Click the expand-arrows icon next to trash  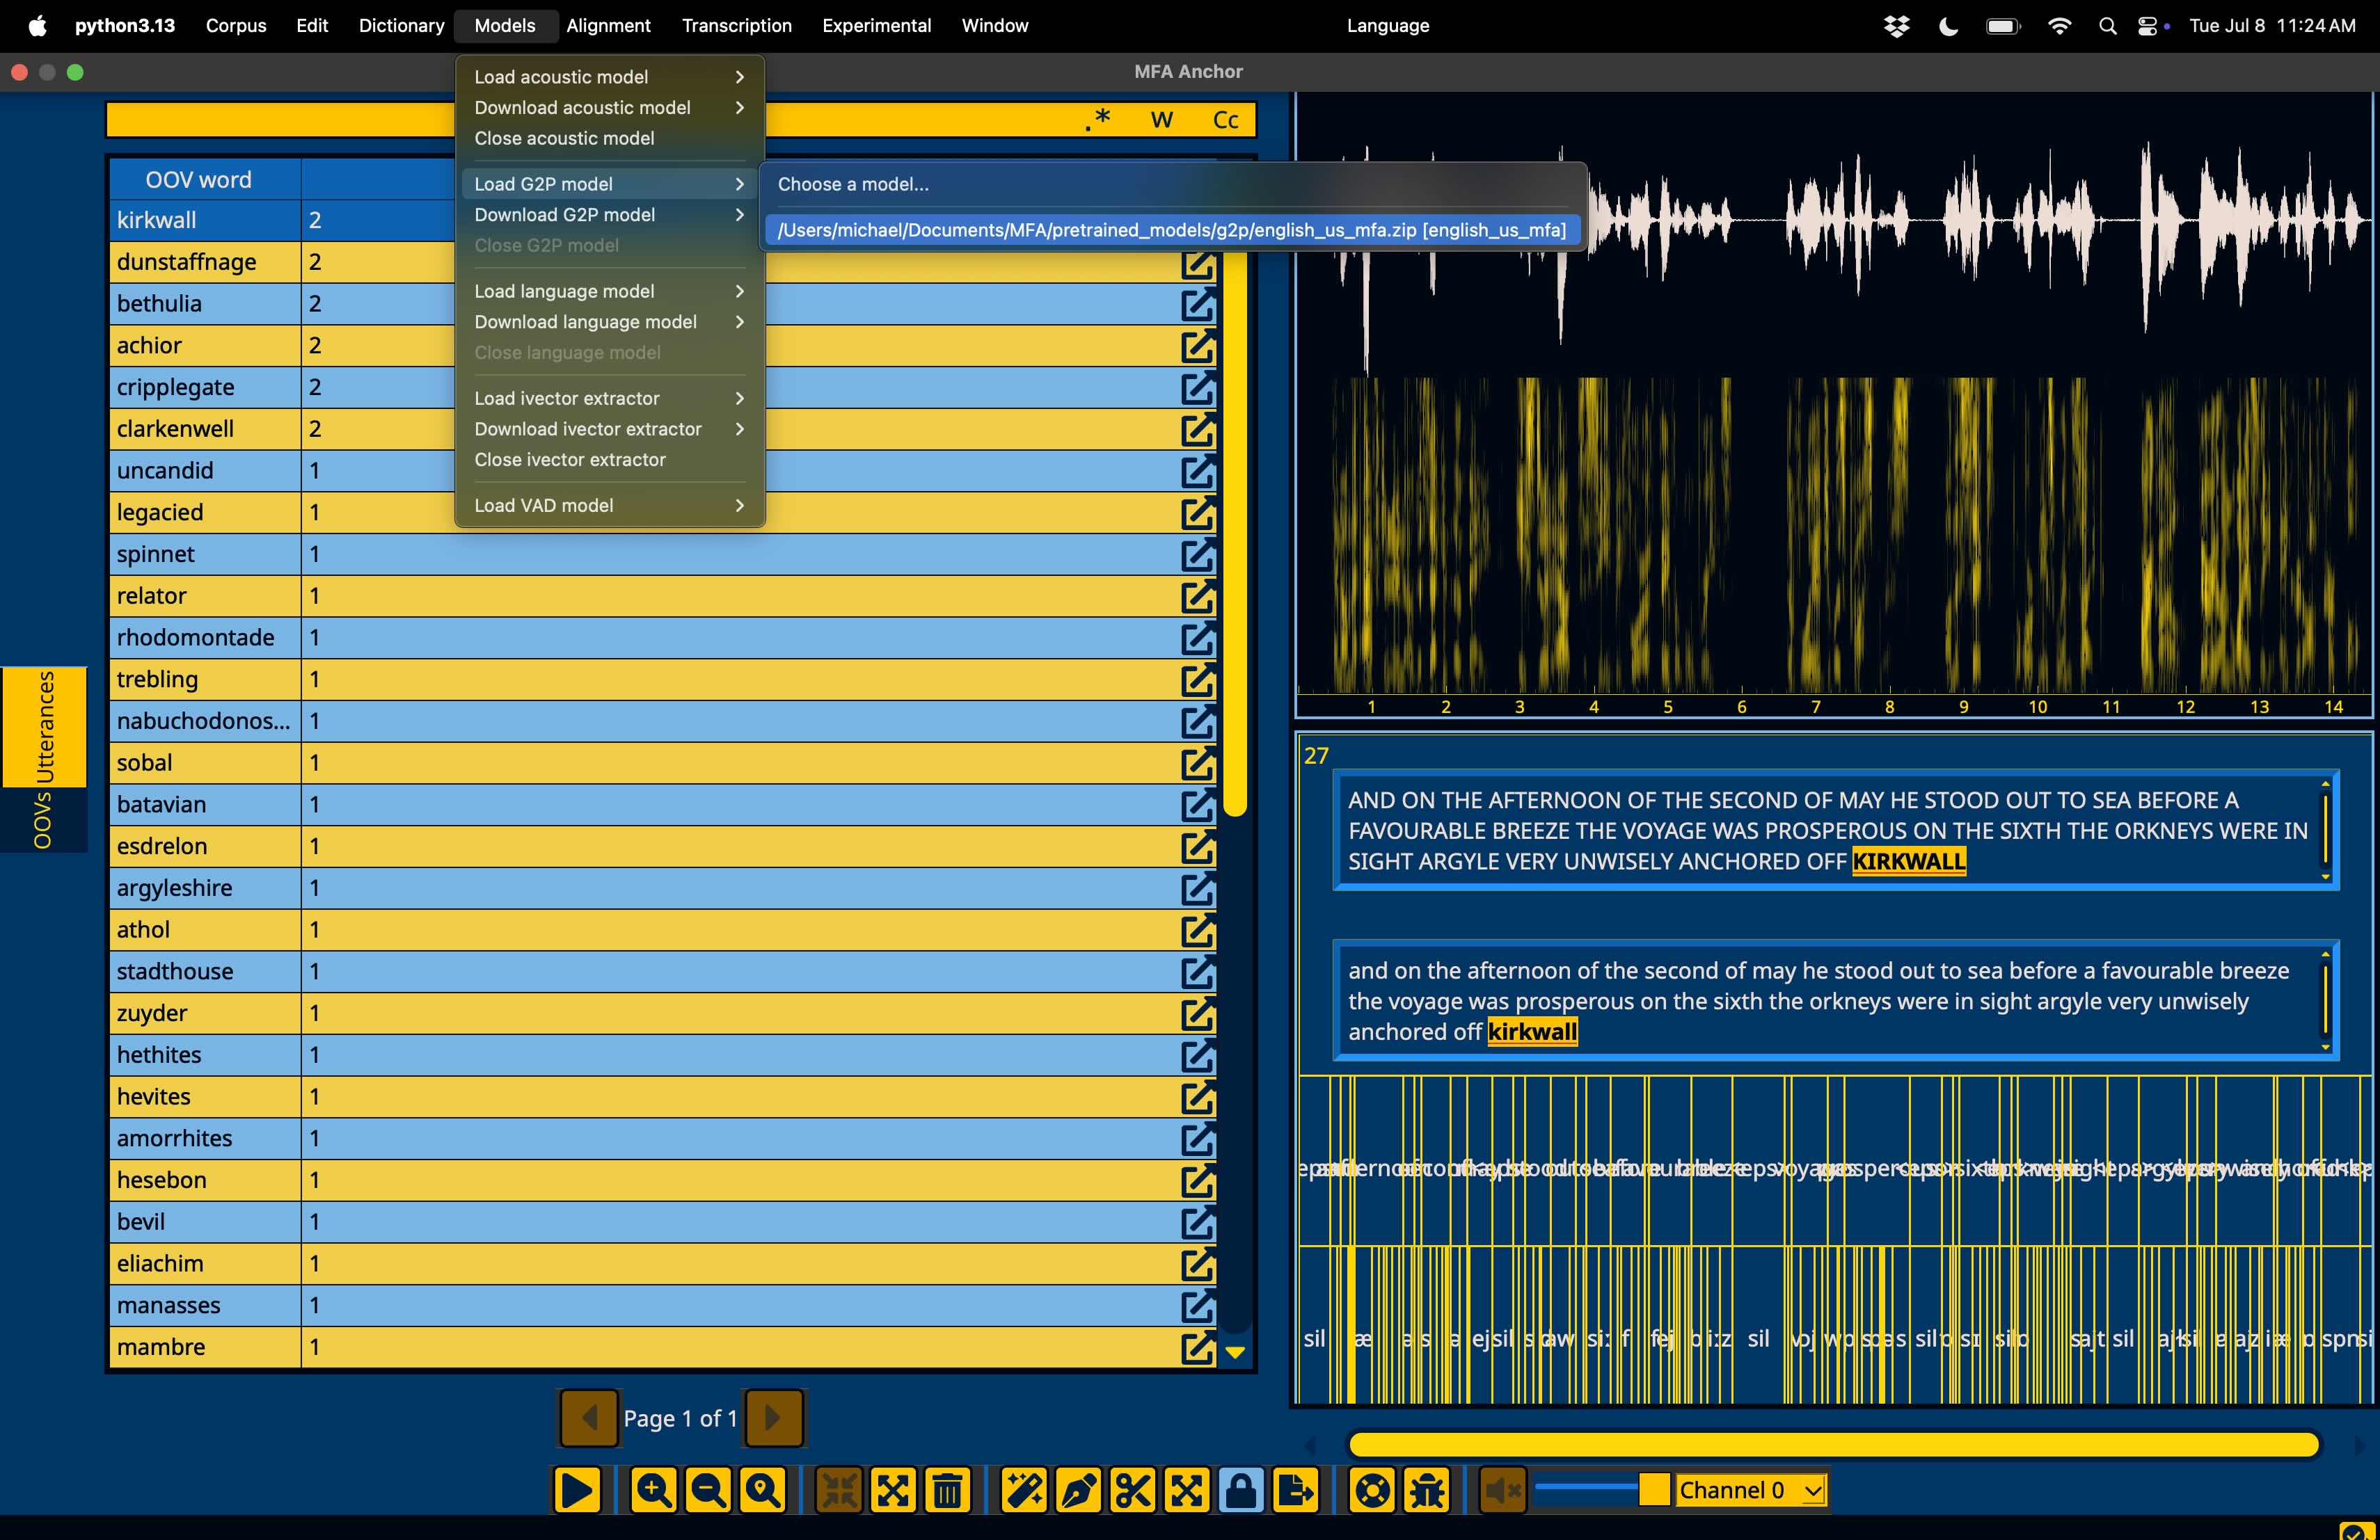(x=893, y=1490)
